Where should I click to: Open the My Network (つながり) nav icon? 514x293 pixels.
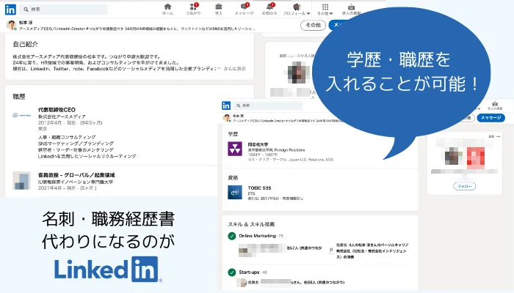[193, 9]
